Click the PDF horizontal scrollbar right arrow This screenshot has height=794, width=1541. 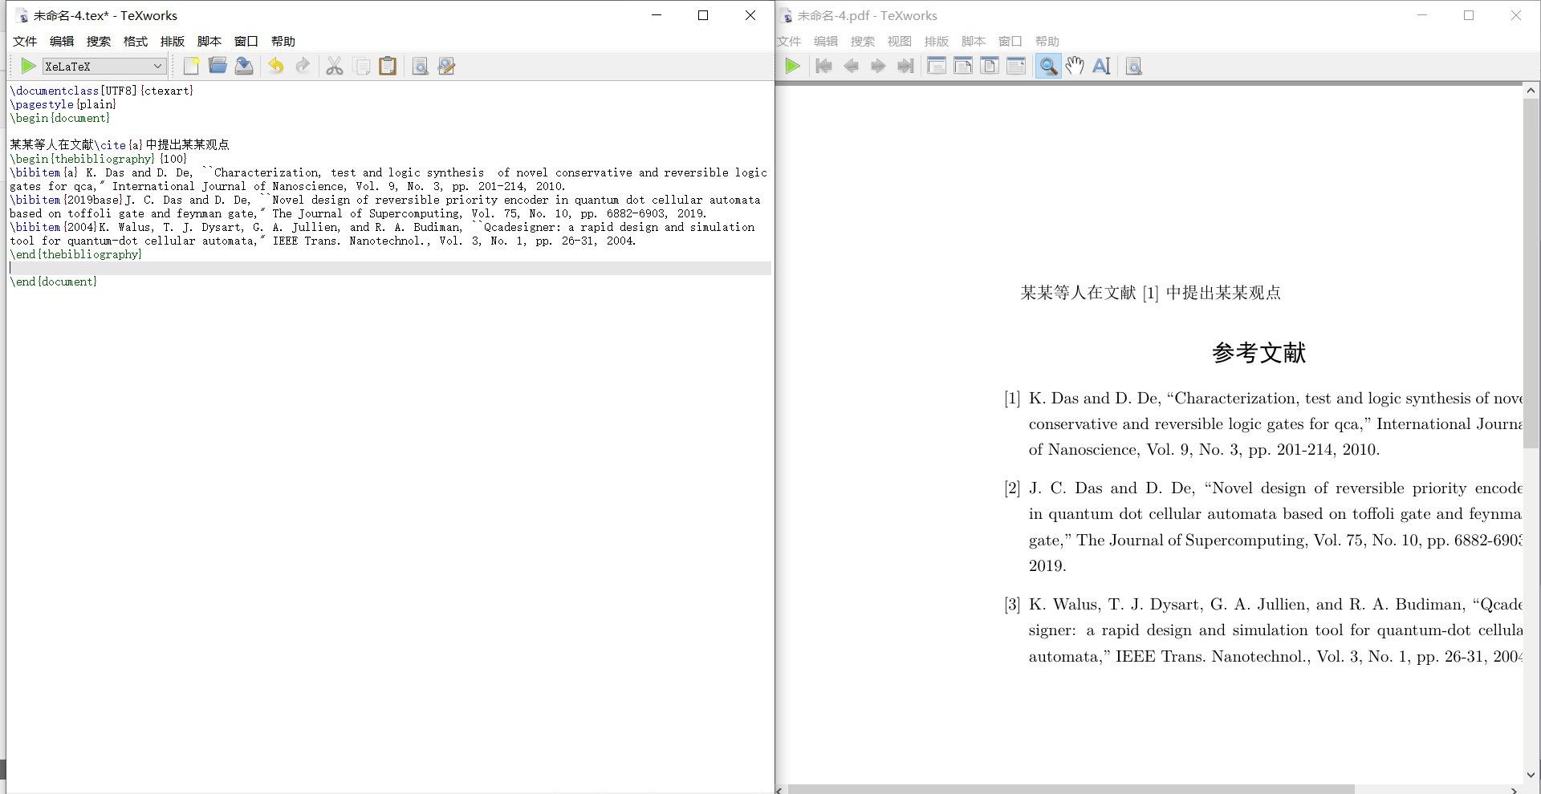[x=1515, y=790]
